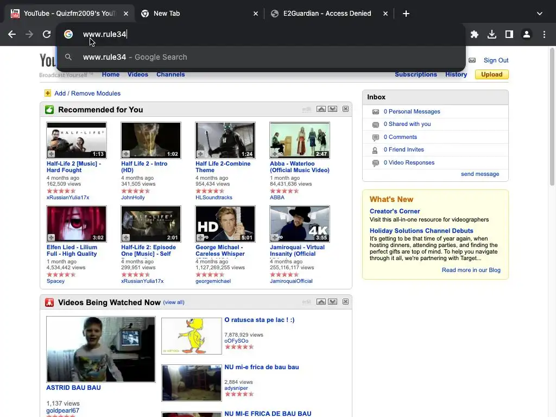Click the Add / Remove Modules plus icon
The width and height of the screenshot is (556, 417).
[x=48, y=93]
